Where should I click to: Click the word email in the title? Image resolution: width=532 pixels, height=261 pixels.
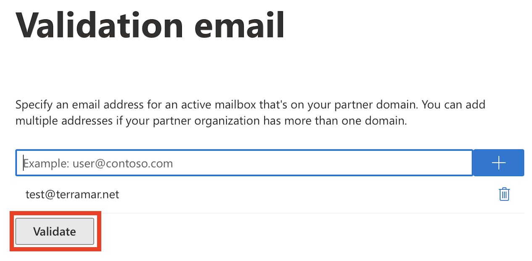(240, 25)
